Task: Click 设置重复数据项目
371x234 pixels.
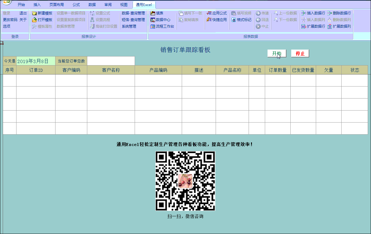Action: pyautogui.click(x=71, y=20)
